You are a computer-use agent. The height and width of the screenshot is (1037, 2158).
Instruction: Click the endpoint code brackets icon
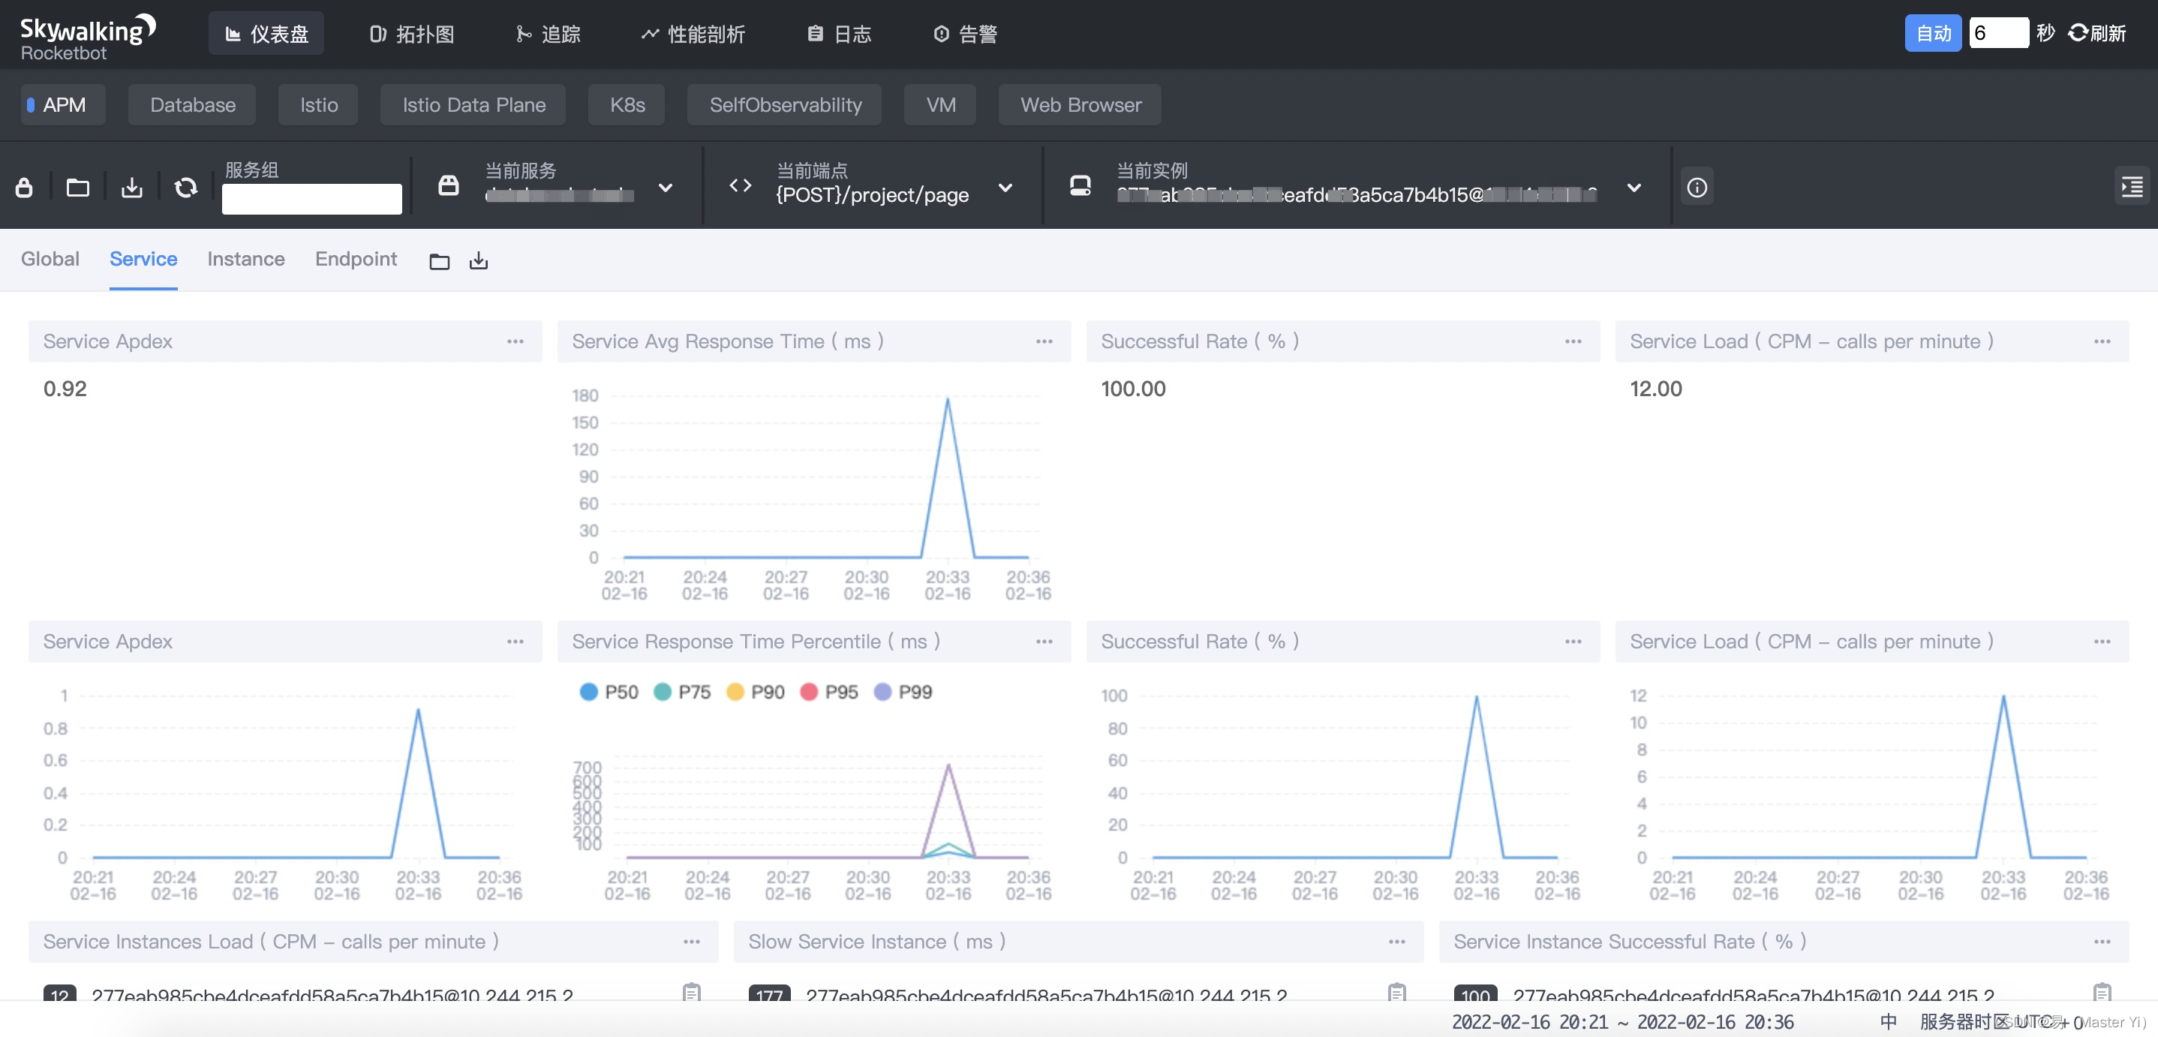741,186
